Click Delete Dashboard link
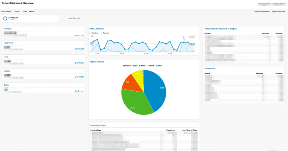Screen dimensions: 288x151 coord(278,11)
